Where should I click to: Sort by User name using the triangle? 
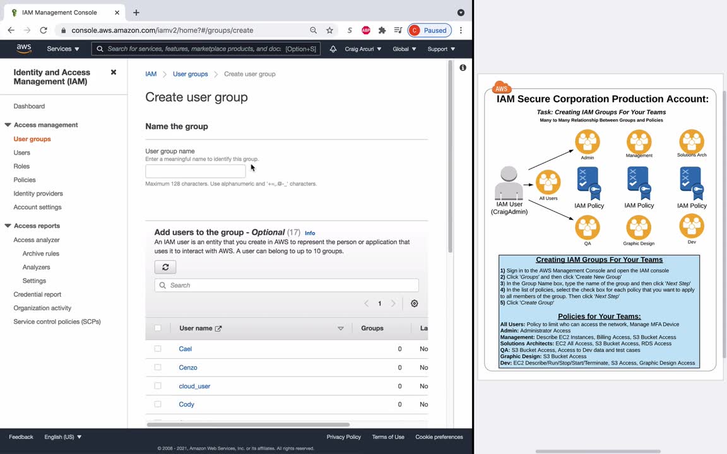(341, 329)
